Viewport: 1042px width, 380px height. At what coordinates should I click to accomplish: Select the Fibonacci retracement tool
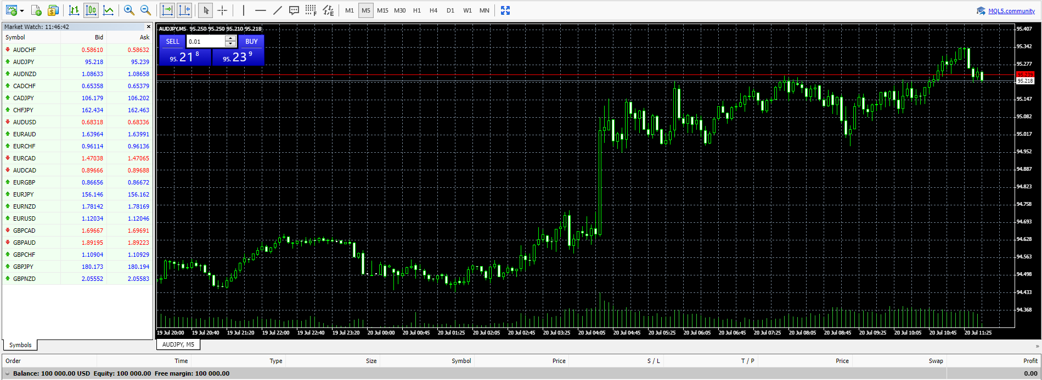(x=311, y=10)
